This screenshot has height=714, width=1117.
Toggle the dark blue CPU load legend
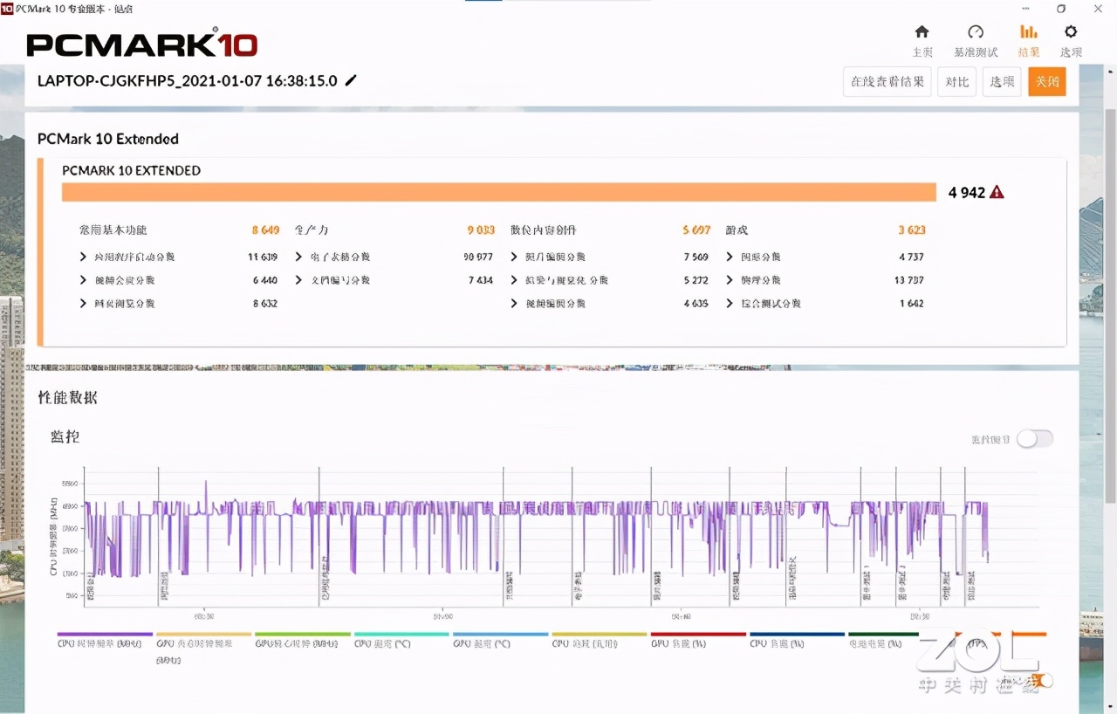coord(798,641)
